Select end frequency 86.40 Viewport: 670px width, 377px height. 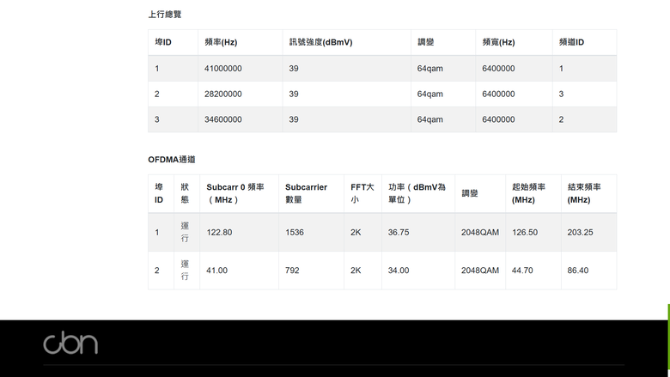(x=578, y=271)
